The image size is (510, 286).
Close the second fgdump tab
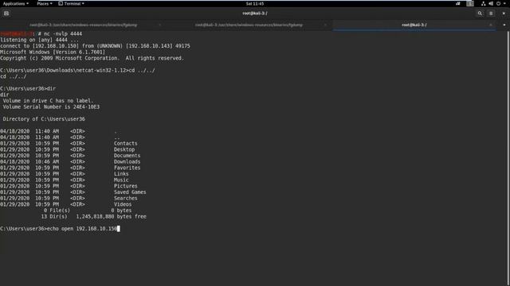(325, 25)
